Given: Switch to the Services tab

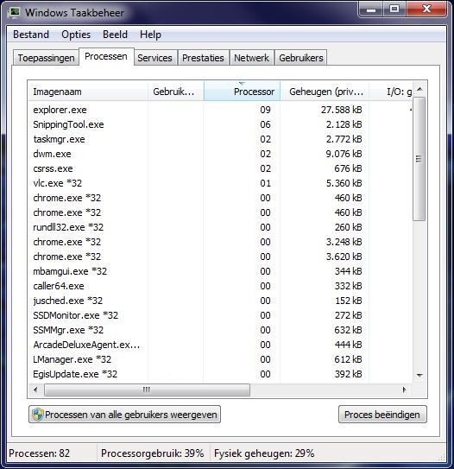Looking at the screenshot, I should click(x=154, y=58).
